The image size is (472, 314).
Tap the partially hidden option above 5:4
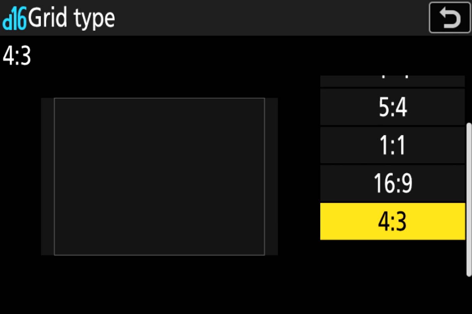click(x=392, y=81)
